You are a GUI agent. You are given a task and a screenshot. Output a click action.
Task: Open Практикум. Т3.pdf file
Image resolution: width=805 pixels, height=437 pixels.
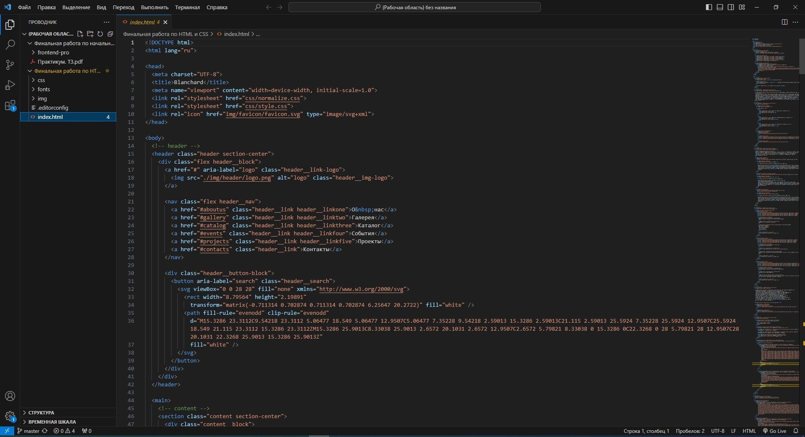(x=68, y=62)
